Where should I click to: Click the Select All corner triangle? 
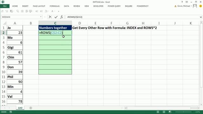pos(5,23)
